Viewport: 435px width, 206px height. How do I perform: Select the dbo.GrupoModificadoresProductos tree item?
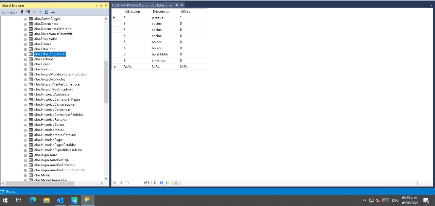click(60, 74)
